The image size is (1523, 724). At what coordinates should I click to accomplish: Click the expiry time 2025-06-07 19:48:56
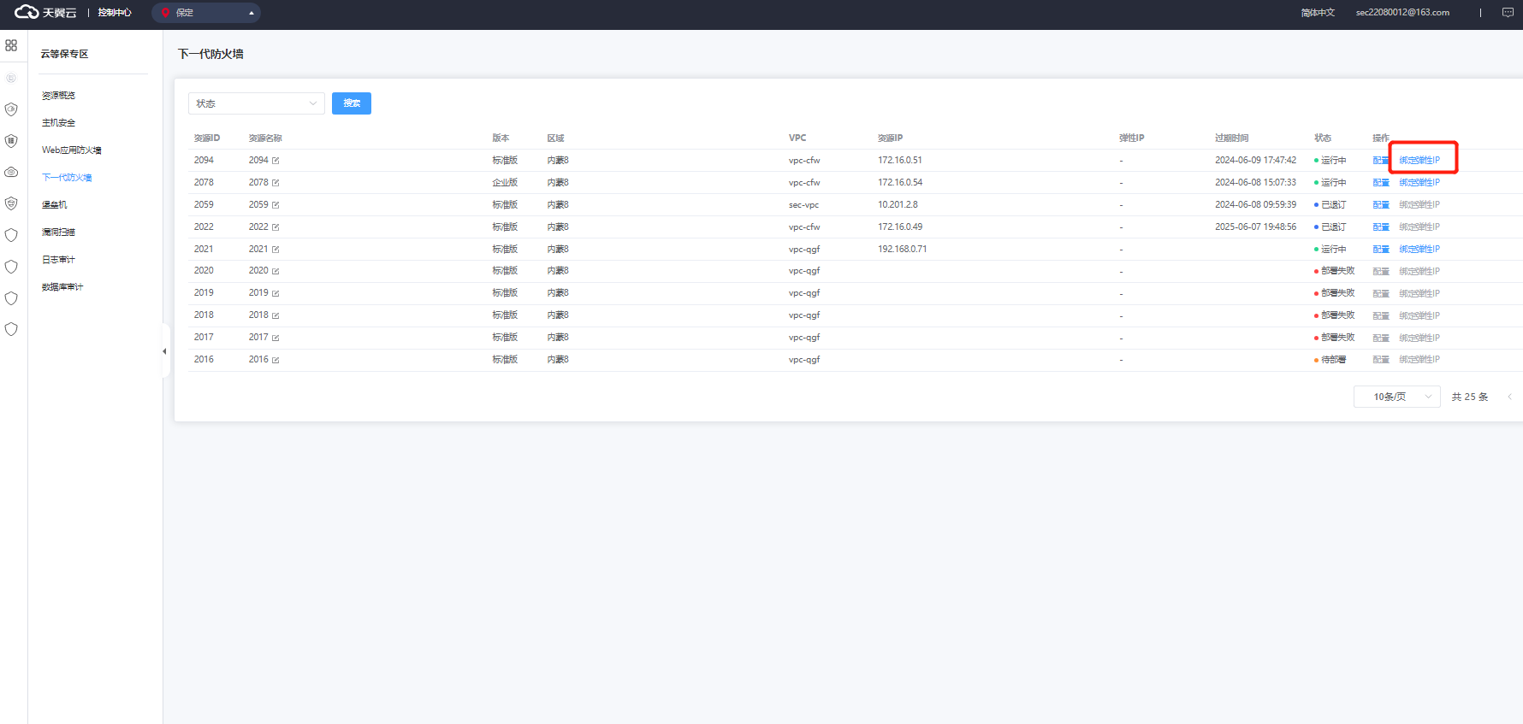[x=1256, y=227]
